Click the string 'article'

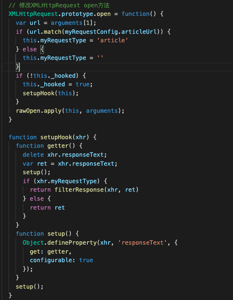(x=112, y=40)
